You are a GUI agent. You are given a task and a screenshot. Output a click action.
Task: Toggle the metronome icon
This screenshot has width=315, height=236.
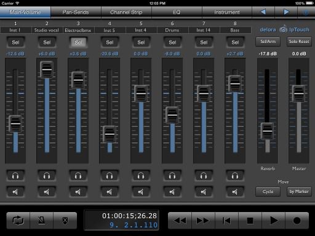tap(42, 221)
